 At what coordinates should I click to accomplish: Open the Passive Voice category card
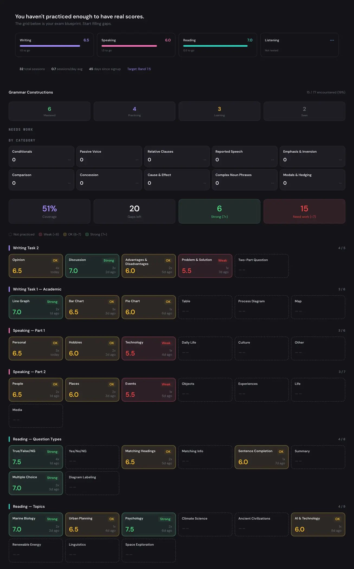click(x=109, y=156)
